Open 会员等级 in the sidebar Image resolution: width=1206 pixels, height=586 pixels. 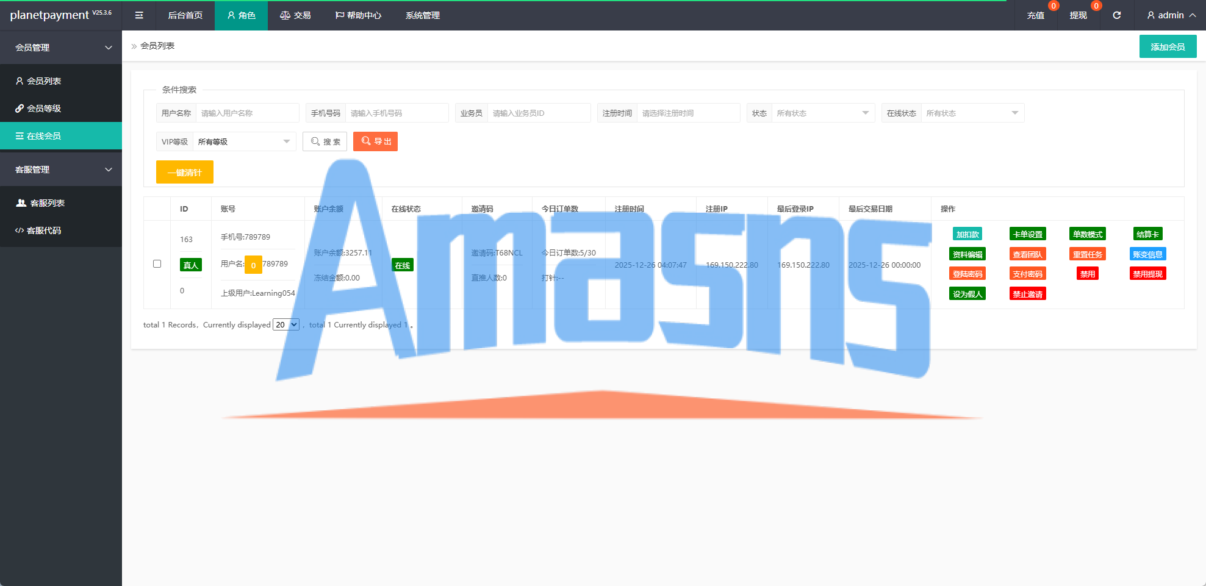tap(61, 109)
